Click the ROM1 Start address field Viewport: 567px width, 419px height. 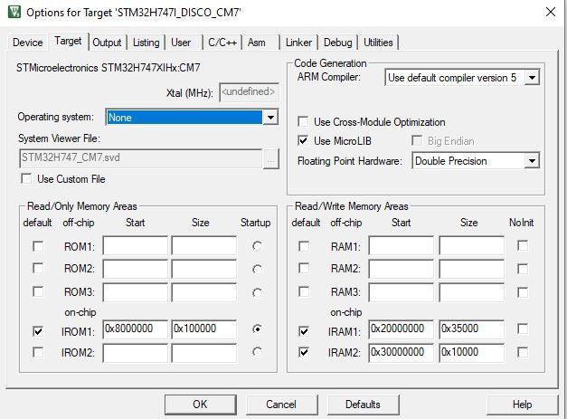(x=136, y=245)
